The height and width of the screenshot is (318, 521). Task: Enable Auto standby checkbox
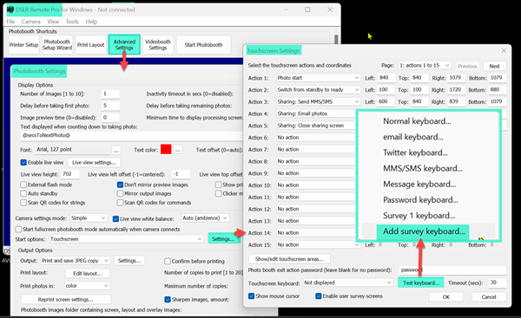click(x=23, y=193)
